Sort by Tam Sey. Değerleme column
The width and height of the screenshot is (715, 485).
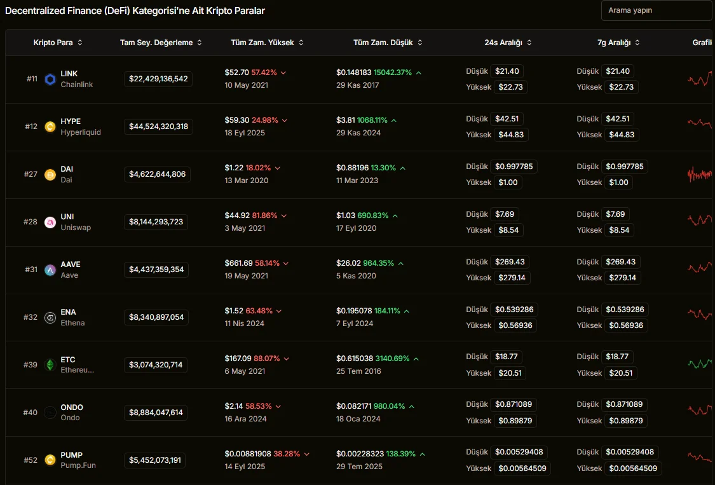pos(161,43)
